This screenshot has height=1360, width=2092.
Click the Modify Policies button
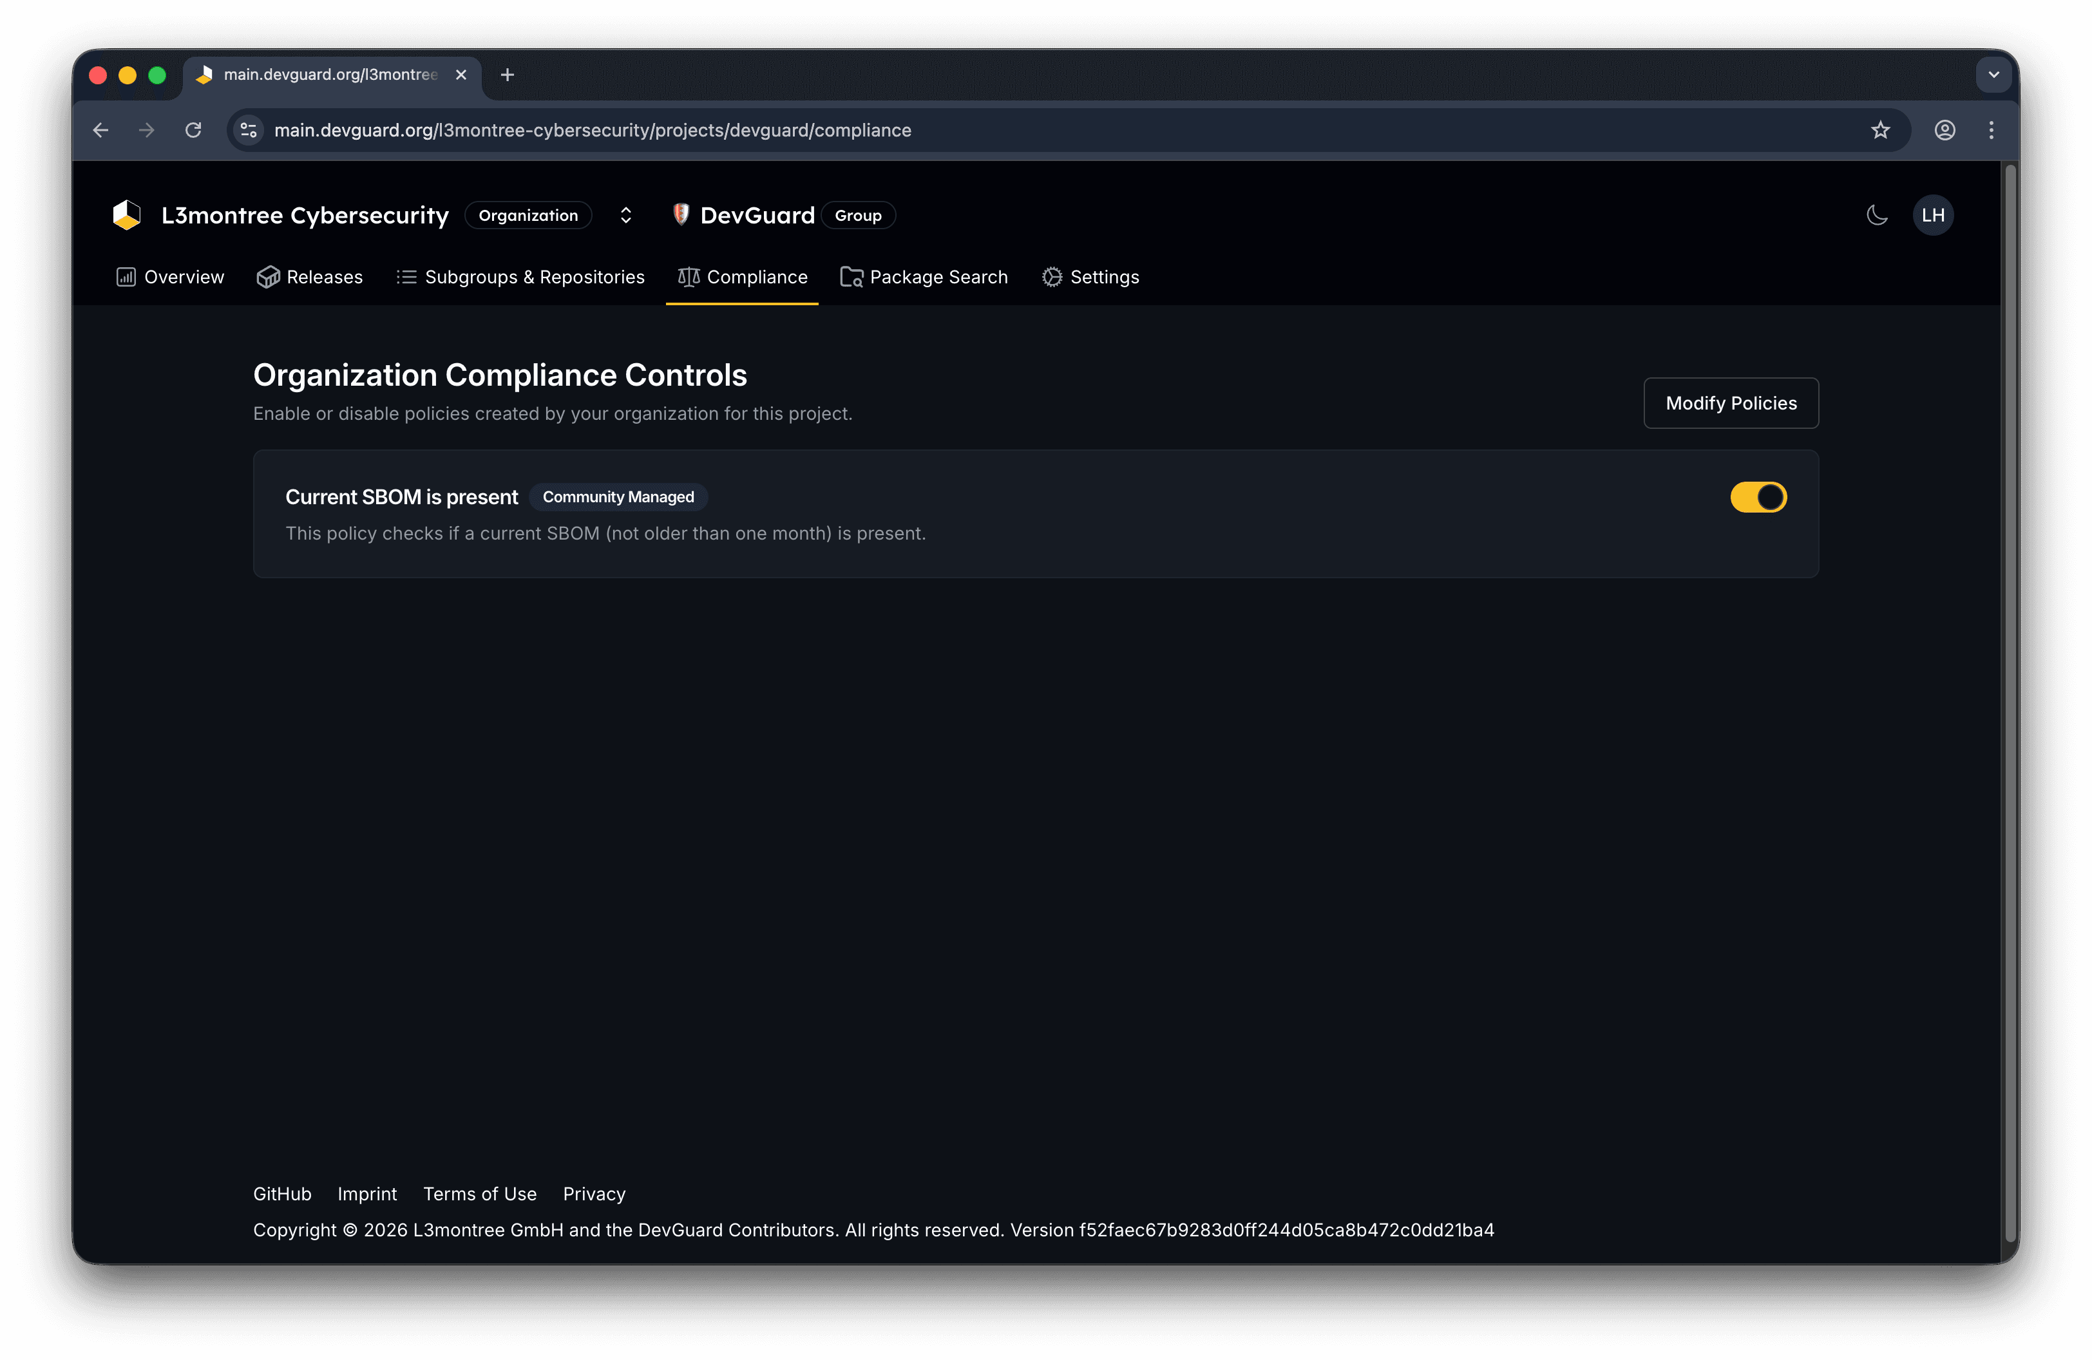pos(1730,403)
